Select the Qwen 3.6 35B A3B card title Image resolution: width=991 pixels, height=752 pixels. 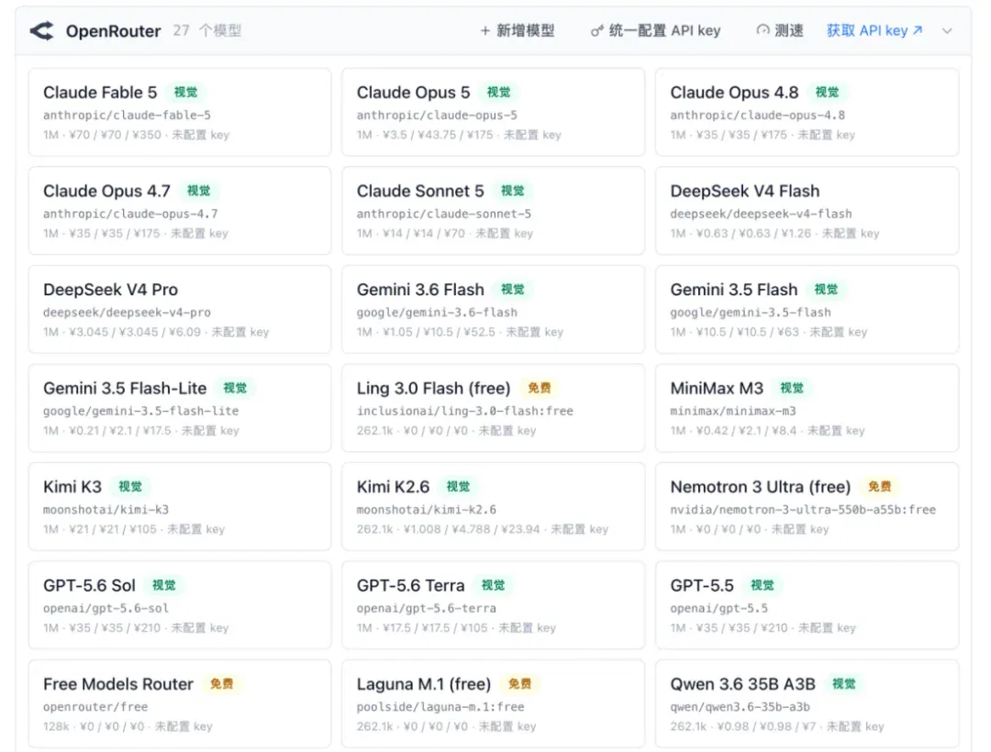742,684
